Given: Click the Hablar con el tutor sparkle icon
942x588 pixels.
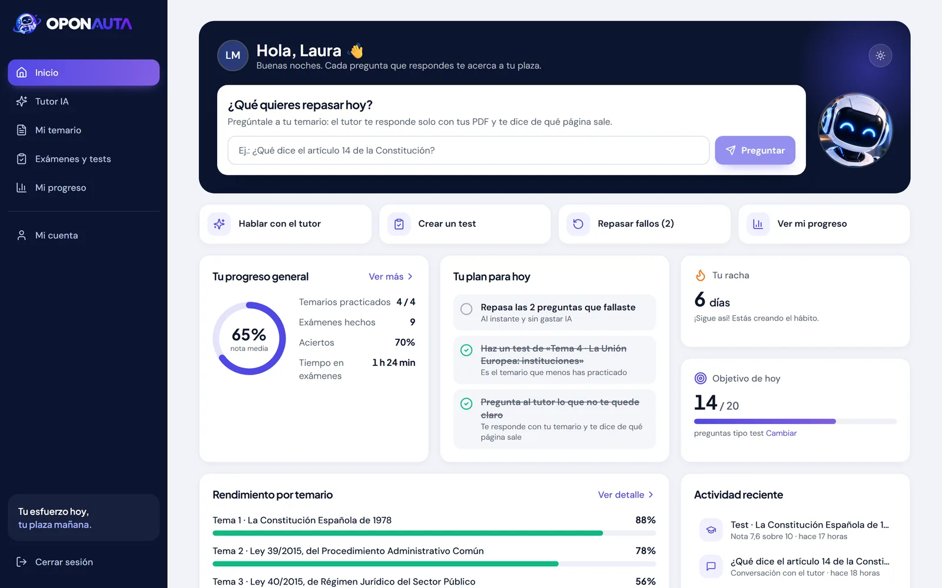Looking at the screenshot, I should click(219, 224).
